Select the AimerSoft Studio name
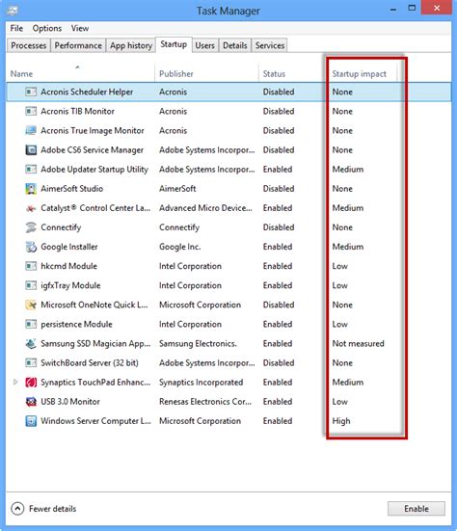Image resolution: width=457 pixels, height=531 pixels. coord(71,189)
